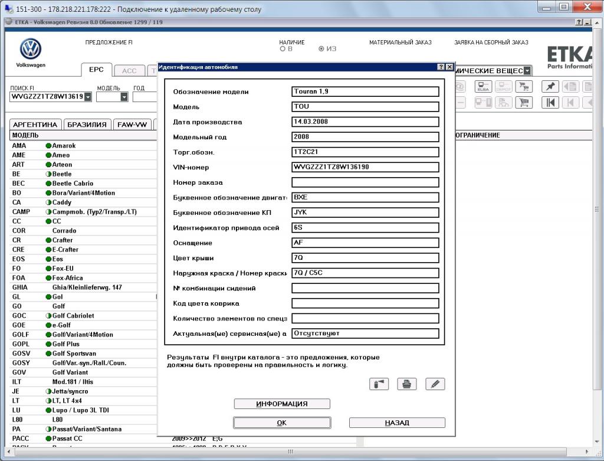604x461 pixels.
Task: Switch to the EPC tab
Action: (96, 70)
